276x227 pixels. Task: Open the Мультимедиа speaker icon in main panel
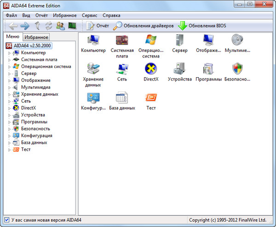pos(237,41)
